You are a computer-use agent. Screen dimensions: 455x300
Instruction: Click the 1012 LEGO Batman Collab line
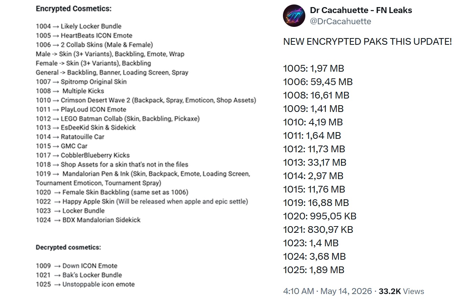click(118, 119)
